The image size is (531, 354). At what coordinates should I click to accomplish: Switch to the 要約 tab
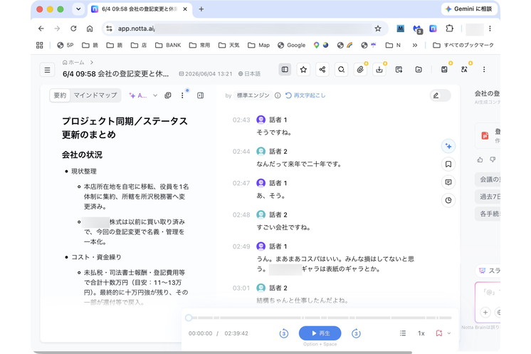(60, 95)
